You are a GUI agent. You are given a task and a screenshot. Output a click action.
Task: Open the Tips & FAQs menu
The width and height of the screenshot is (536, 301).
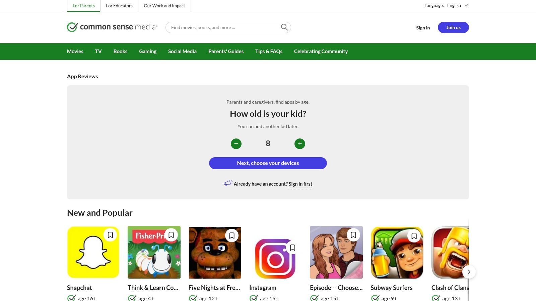click(269, 52)
